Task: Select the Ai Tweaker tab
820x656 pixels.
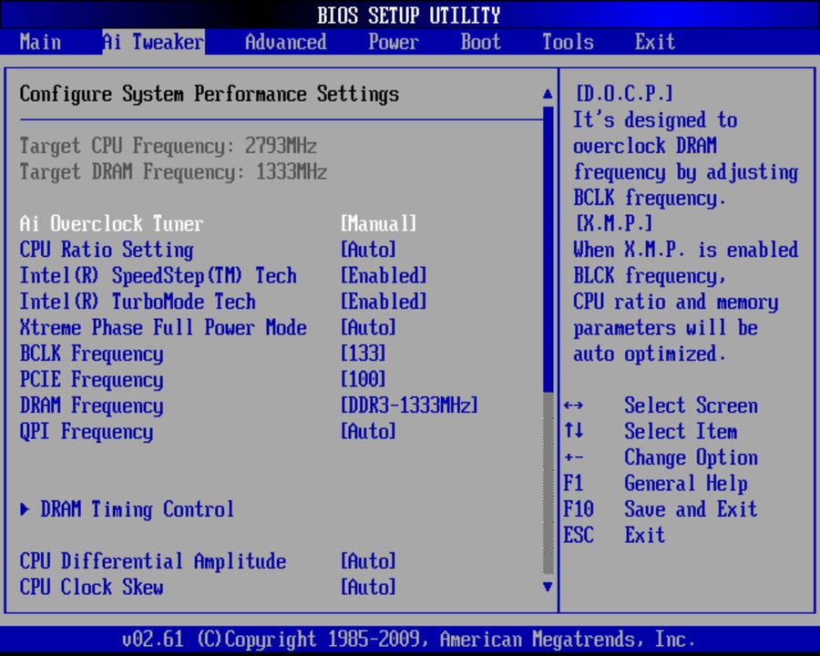Action: (153, 42)
